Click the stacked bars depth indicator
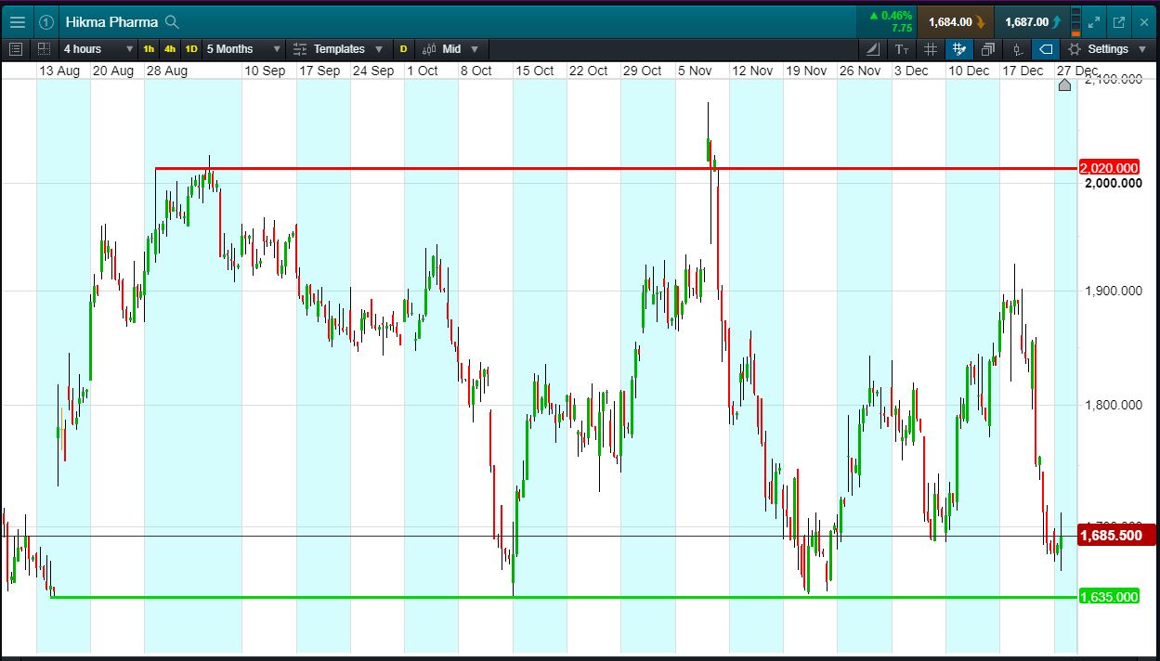The width and height of the screenshot is (1160, 661). [x=1075, y=21]
